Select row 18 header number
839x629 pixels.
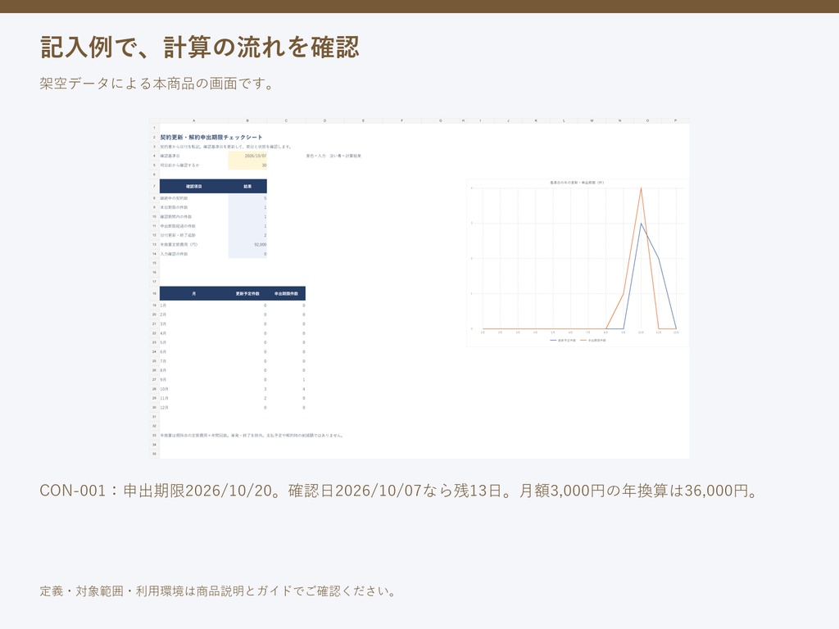pyautogui.click(x=154, y=293)
